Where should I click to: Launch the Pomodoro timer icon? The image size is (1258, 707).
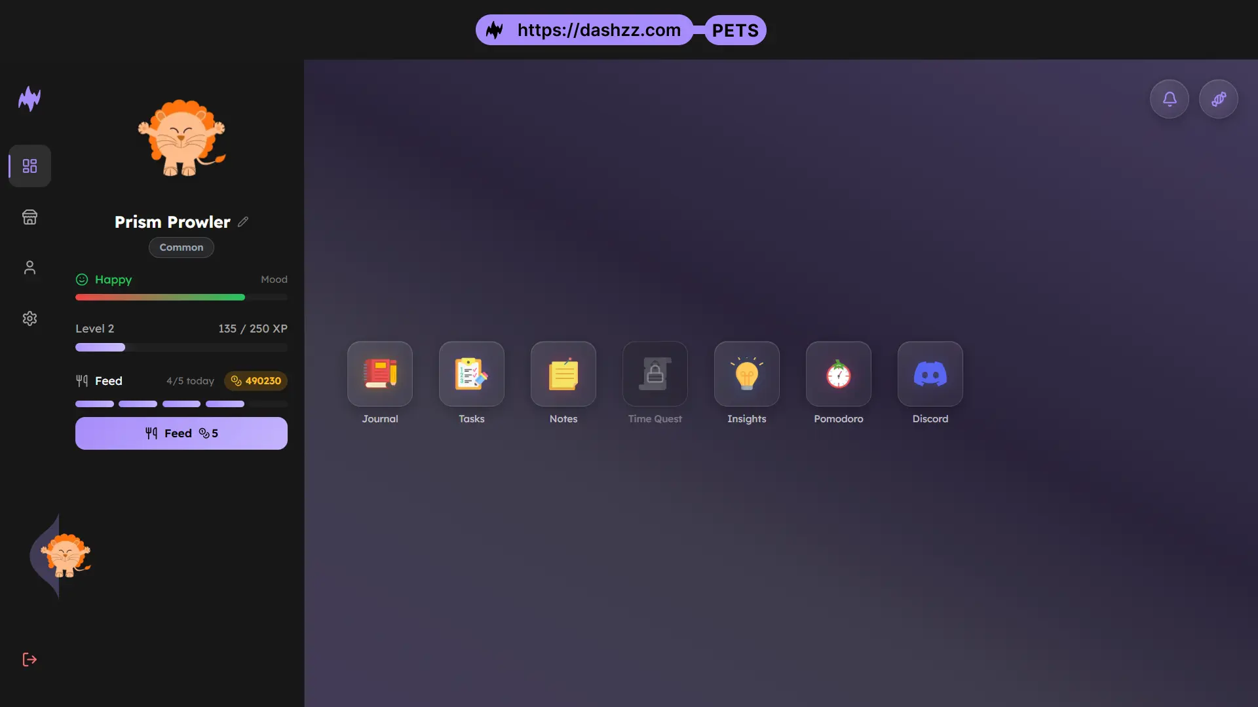coord(839,374)
